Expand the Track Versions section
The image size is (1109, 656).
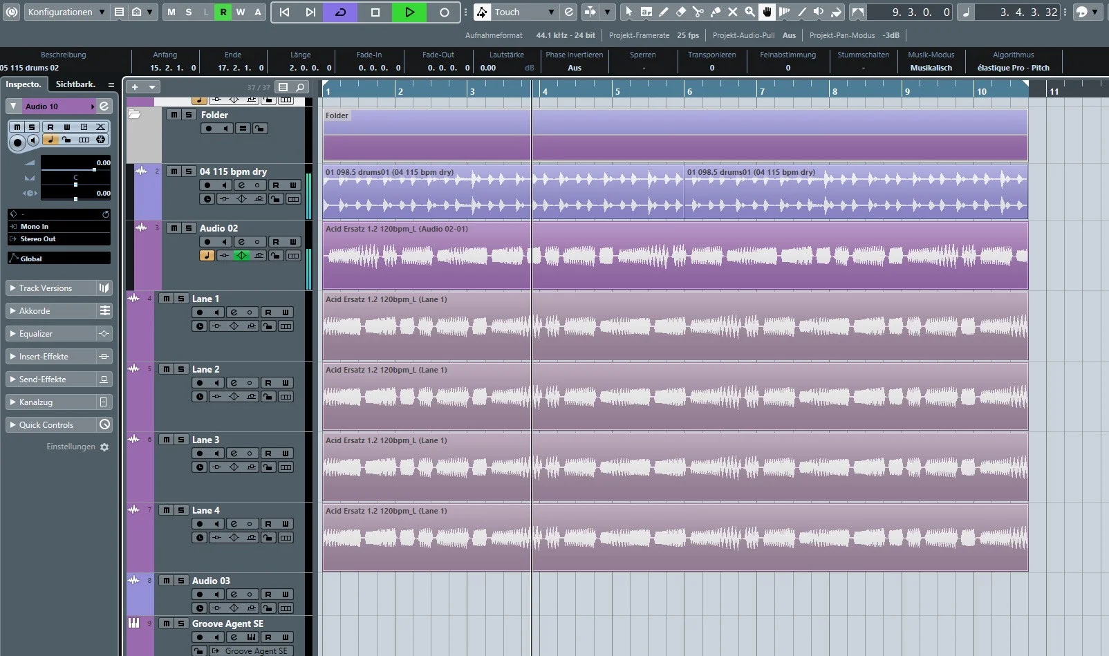pyautogui.click(x=50, y=288)
